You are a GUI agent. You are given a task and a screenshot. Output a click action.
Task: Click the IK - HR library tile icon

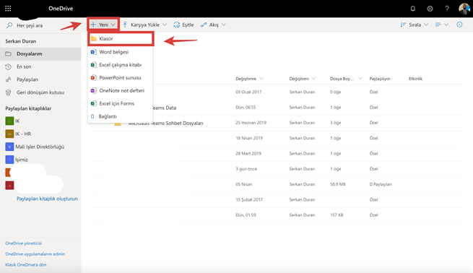pos(9,134)
